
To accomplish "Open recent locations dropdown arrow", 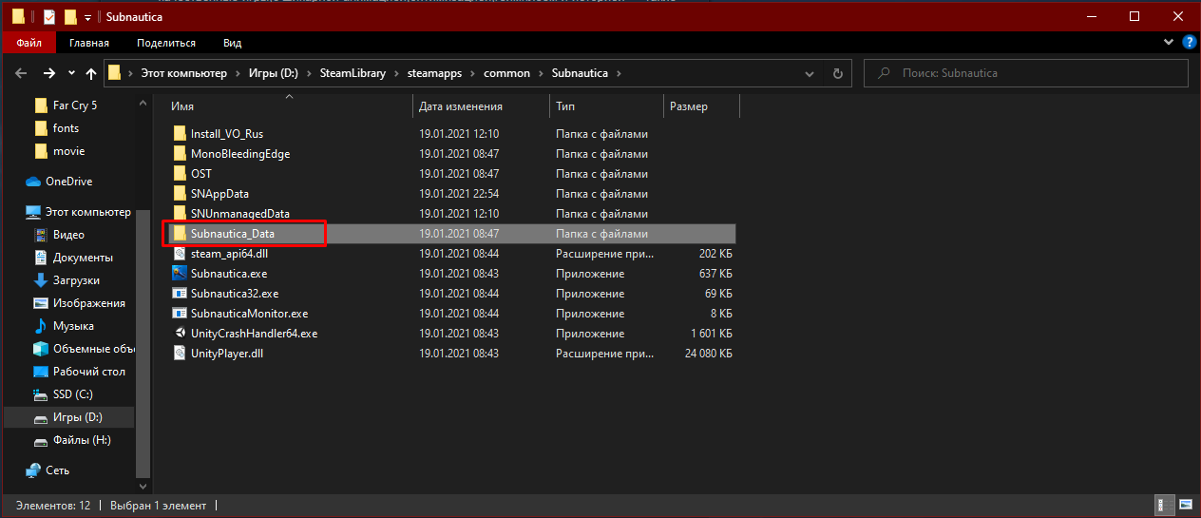I will pyautogui.click(x=72, y=73).
